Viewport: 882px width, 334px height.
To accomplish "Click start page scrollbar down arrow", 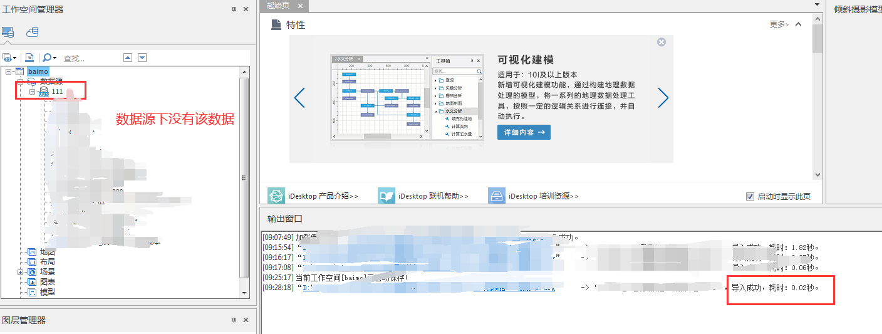I will pyautogui.click(x=817, y=175).
